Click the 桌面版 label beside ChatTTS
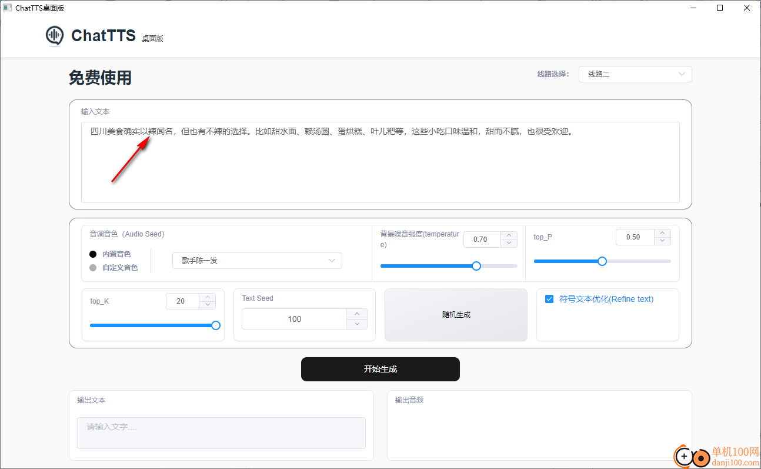The image size is (761, 469). tap(152, 39)
